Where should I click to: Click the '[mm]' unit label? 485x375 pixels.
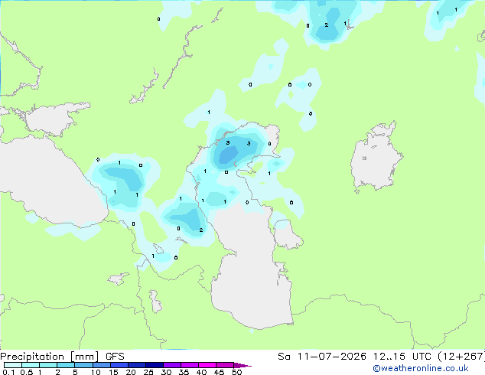84,357
